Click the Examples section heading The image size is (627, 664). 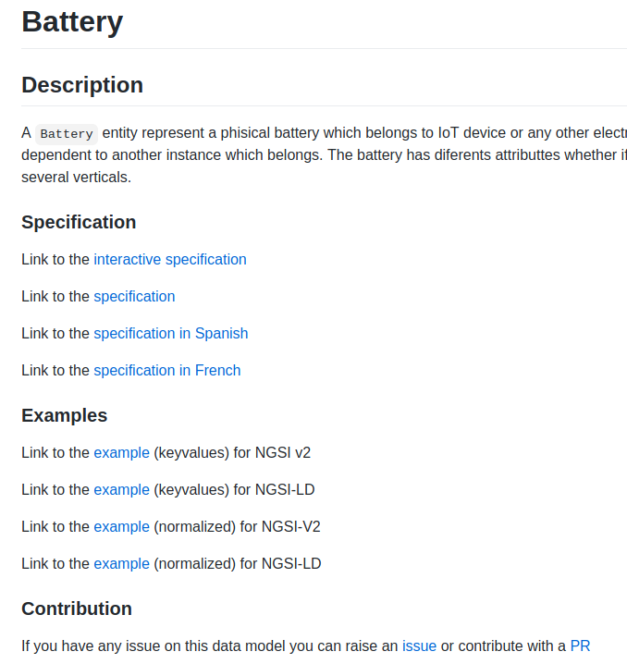65,415
